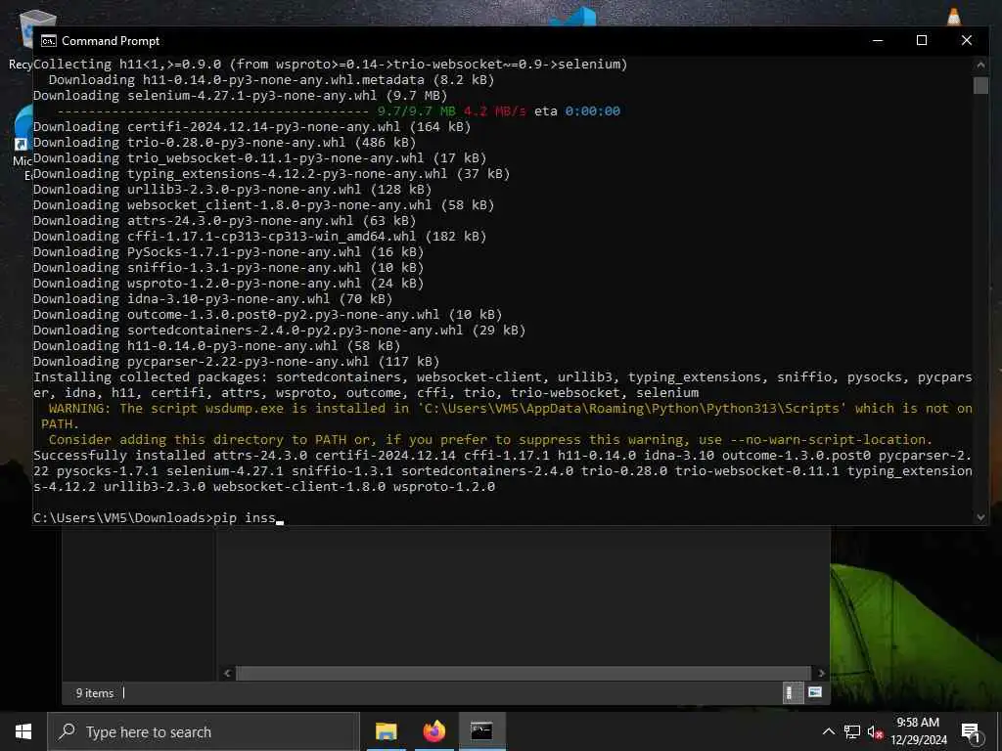1002x751 pixels.
Task: Click the Command Prompt title bar icon
Action: (49, 41)
